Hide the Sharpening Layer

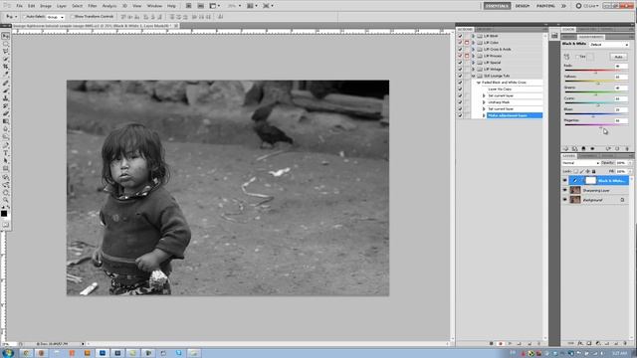564,190
